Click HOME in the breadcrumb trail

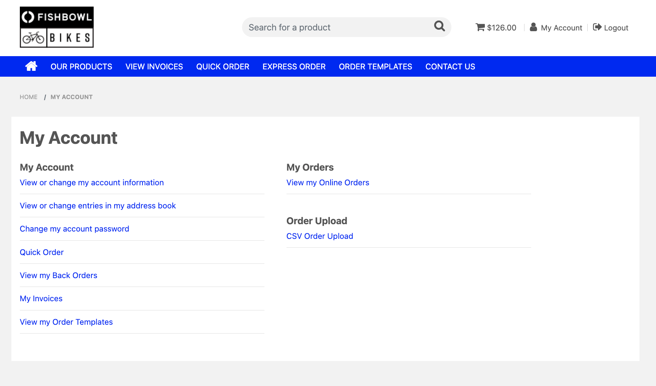tap(28, 97)
